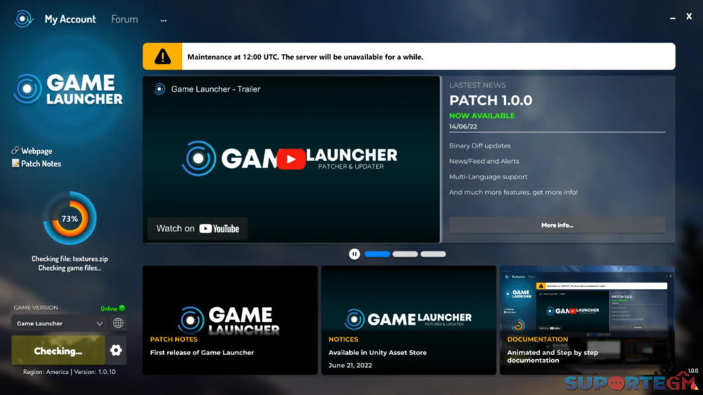Click the More info... button
Image resolution: width=703 pixels, height=395 pixels.
[557, 225]
